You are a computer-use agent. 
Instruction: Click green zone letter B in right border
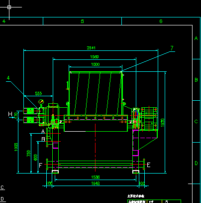coord(196,80)
